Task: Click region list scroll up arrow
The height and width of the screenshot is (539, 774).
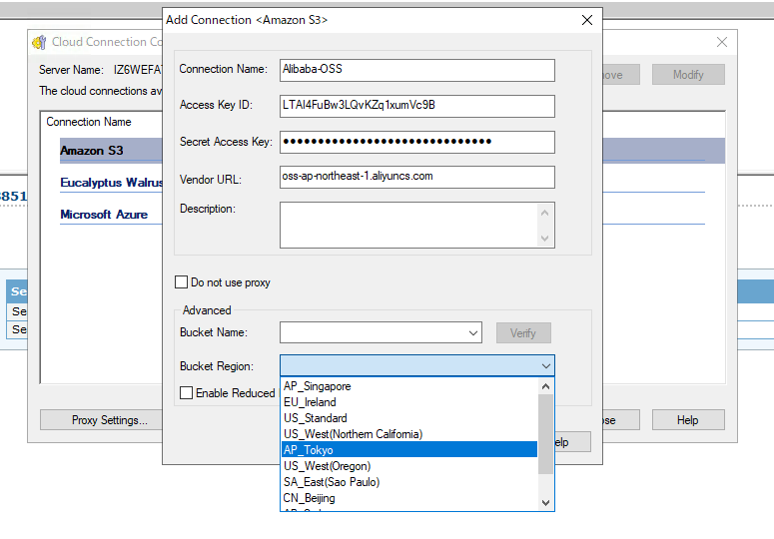Action: [545, 386]
